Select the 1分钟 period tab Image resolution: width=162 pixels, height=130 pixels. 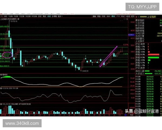[10, 16]
